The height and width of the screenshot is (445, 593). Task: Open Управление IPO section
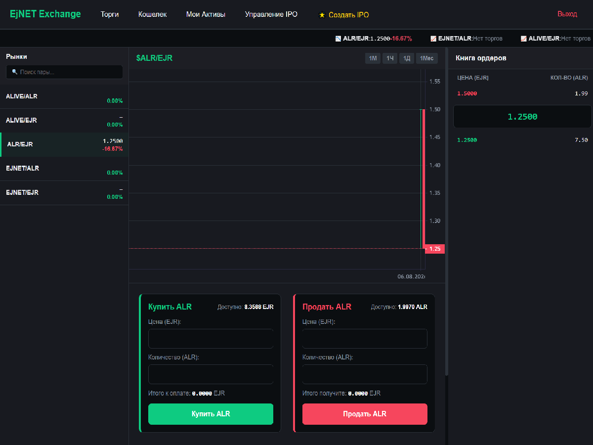tap(271, 14)
